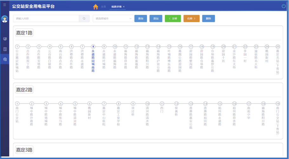Viewport: 289px width, 159px height.
Task: Click the 查询 query button
Action: [x=141, y=19]
